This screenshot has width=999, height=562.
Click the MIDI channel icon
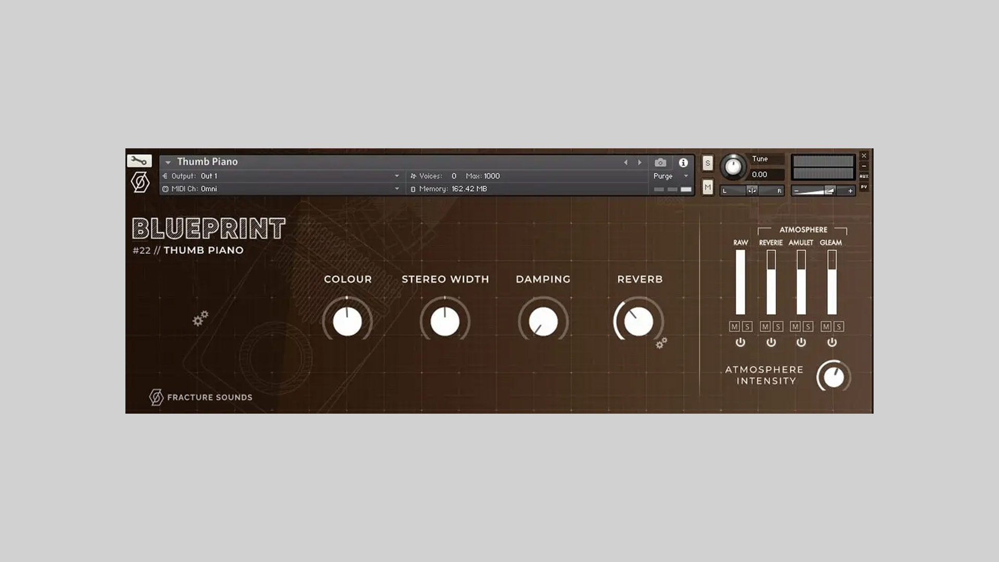pyautogui.click(x=165, y=189)
